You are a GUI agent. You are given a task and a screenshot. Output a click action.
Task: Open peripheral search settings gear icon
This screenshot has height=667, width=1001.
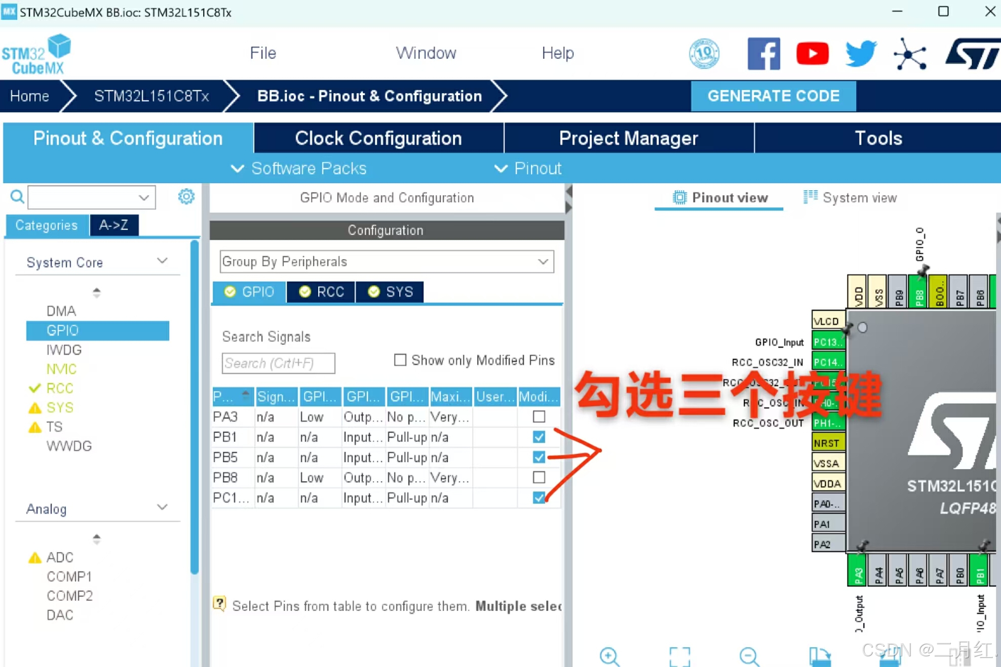click(186, 196)
